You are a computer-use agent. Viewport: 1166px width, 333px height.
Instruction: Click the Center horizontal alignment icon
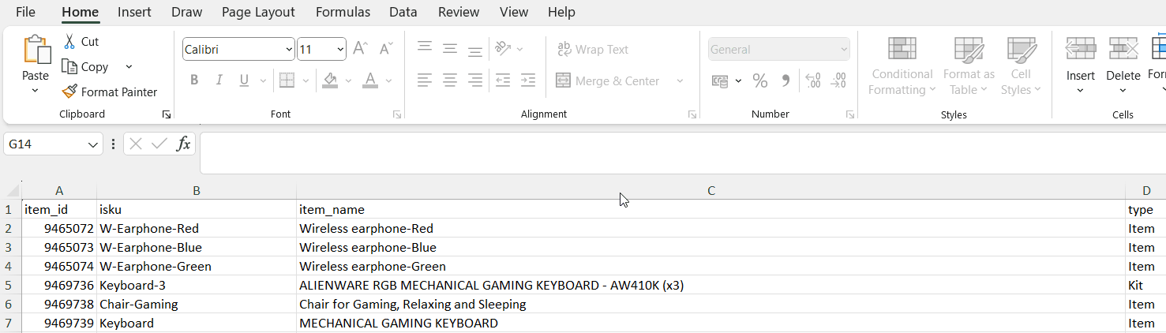point(450,80)
